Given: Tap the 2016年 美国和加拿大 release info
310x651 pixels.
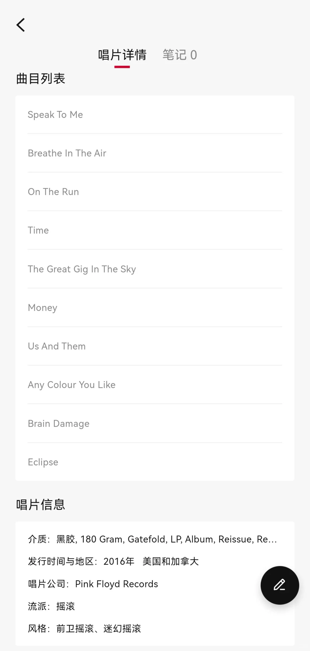Looking at the screenshot, I should point(151,561).
